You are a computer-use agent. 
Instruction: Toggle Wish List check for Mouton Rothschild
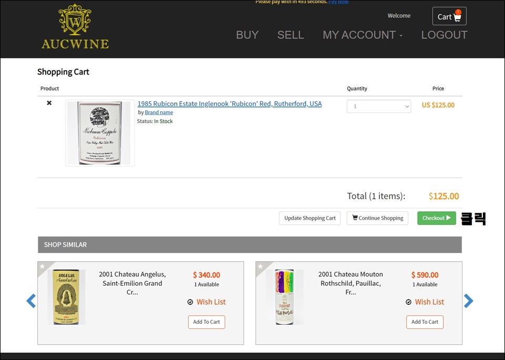(x=409, y=302)
